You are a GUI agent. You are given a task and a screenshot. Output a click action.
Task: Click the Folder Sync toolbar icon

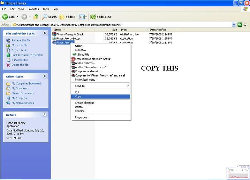tap(93, 17)
